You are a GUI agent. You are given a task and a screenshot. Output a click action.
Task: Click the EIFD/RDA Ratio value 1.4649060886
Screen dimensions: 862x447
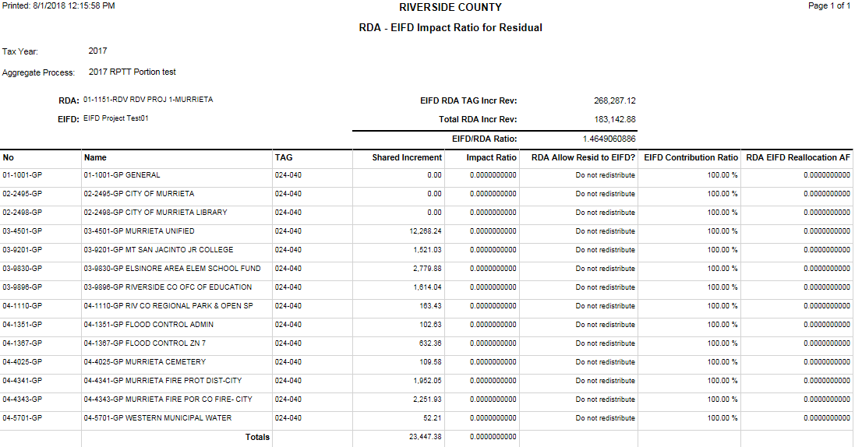pos(609,139)
